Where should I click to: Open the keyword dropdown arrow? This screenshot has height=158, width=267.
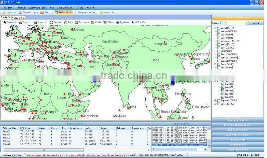pos(246,23)
